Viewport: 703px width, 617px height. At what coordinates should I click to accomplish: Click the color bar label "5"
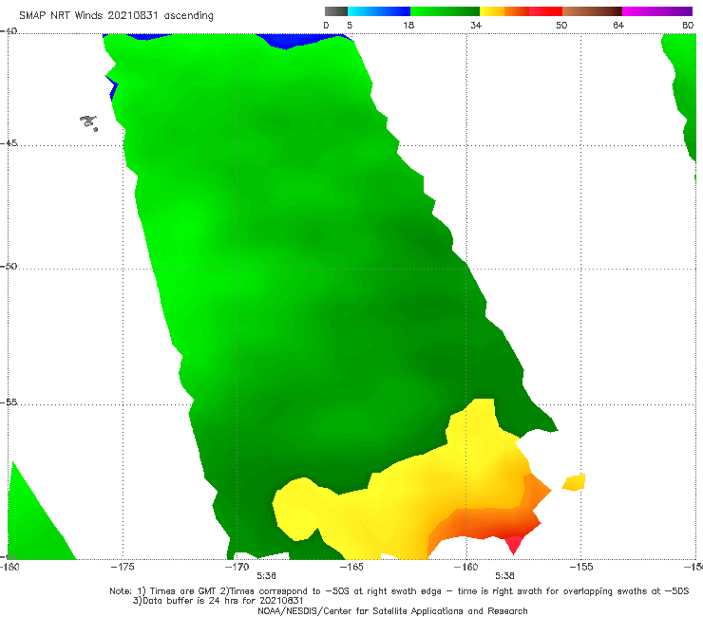coord(350,25)
